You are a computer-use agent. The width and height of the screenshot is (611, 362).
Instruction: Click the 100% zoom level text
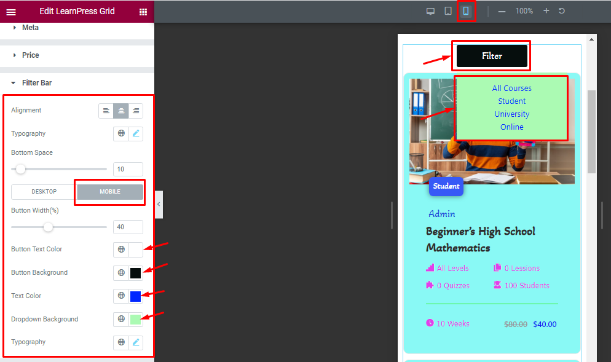524,11
